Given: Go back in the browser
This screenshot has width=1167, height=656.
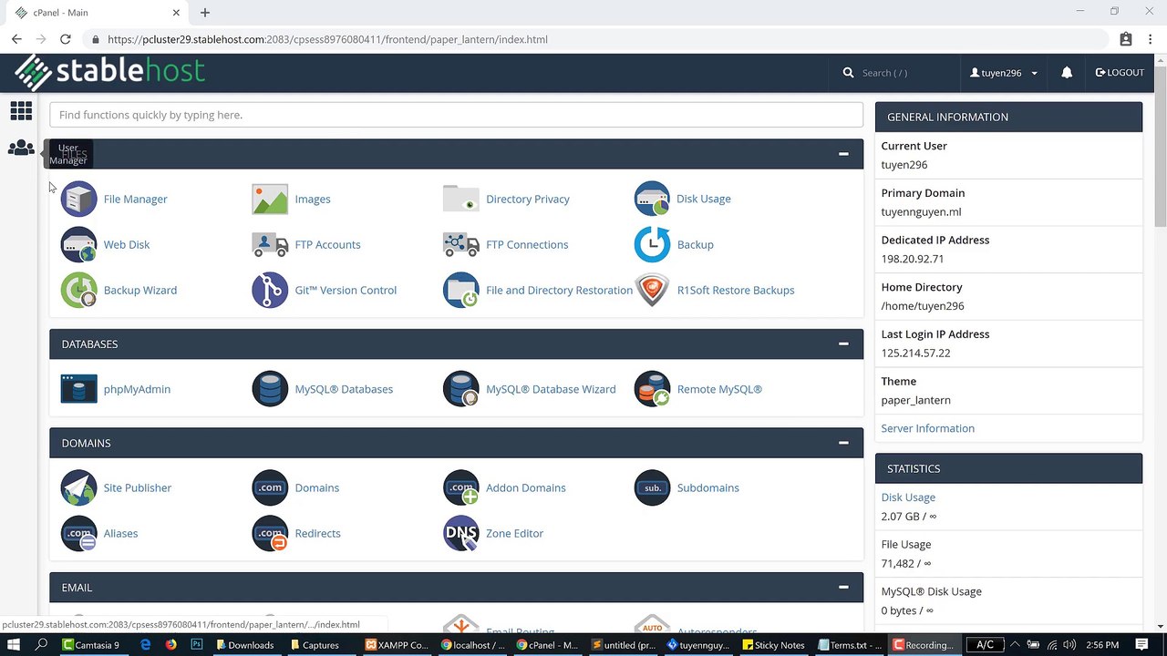Looking at the screenshot, I should point(16,39).
